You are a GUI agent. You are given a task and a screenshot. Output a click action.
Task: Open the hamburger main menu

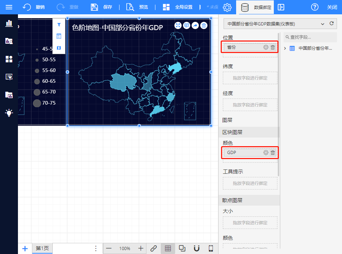pyautogui.click(x=9, y=7)
